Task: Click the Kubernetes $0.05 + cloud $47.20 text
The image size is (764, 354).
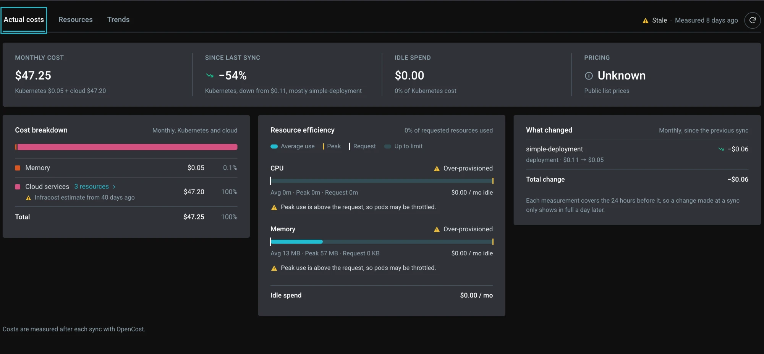Action: point(60,91)
